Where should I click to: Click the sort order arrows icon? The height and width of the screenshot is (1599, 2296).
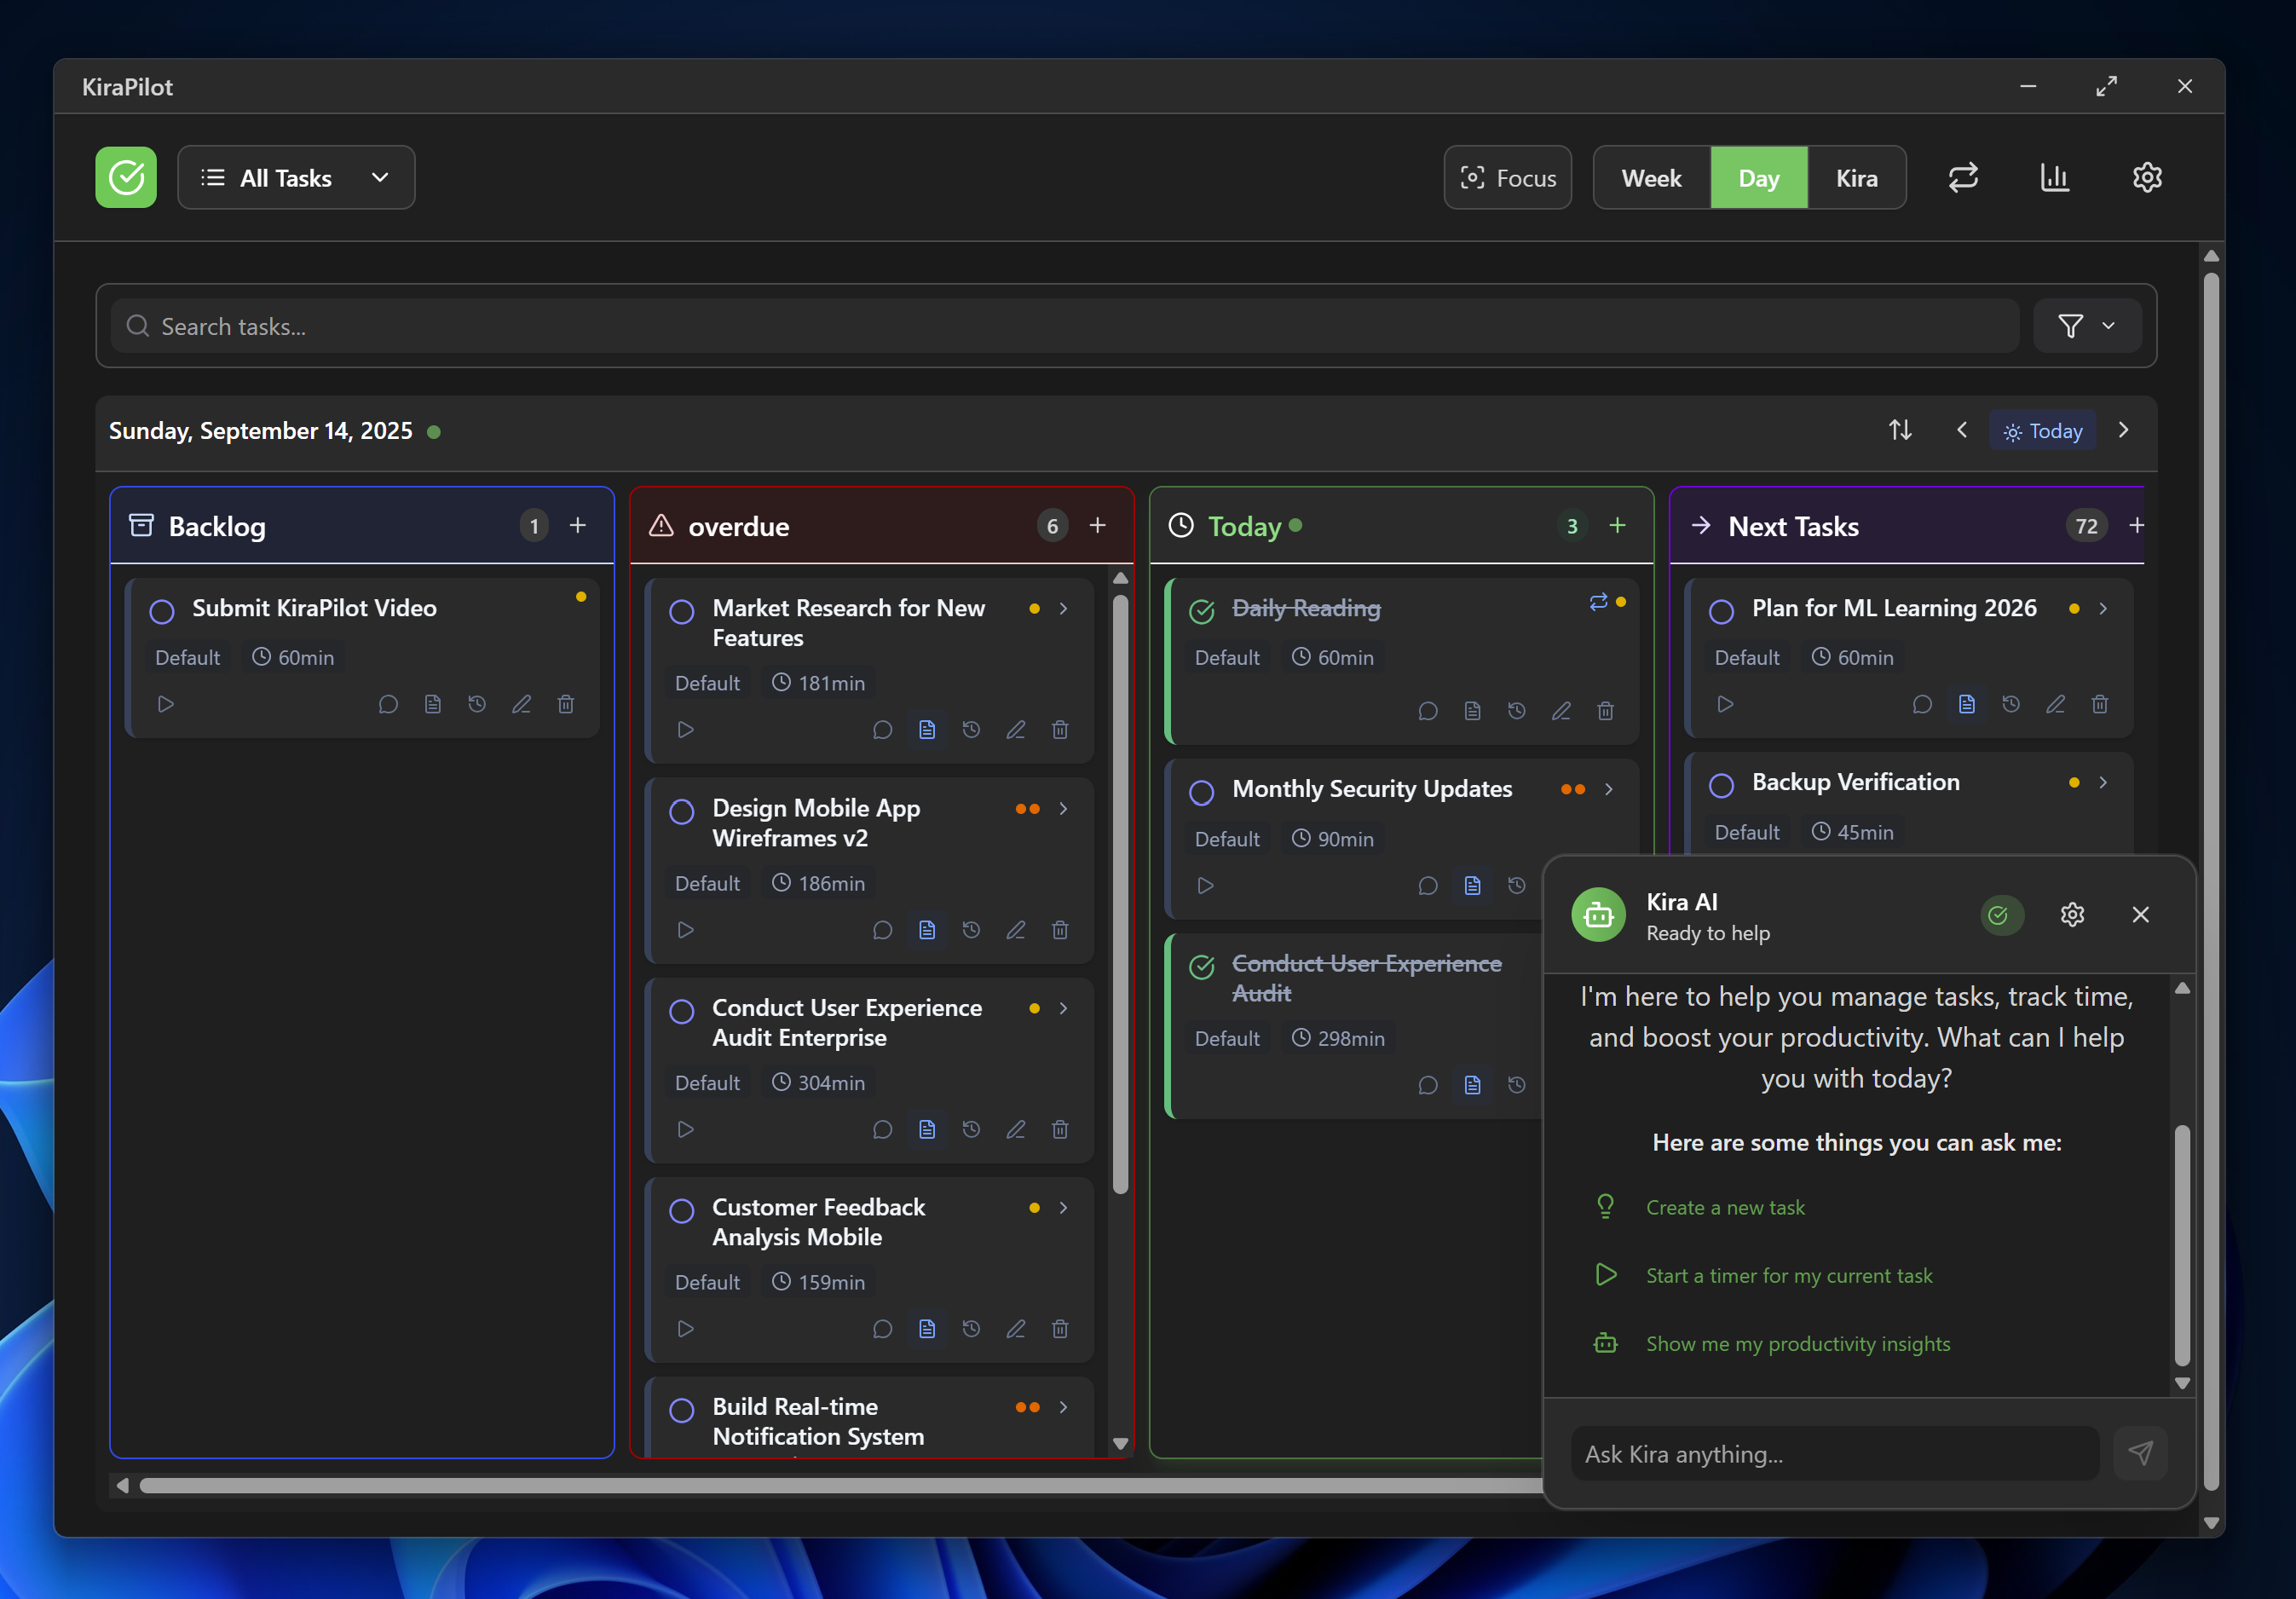tap(1900, 430)
